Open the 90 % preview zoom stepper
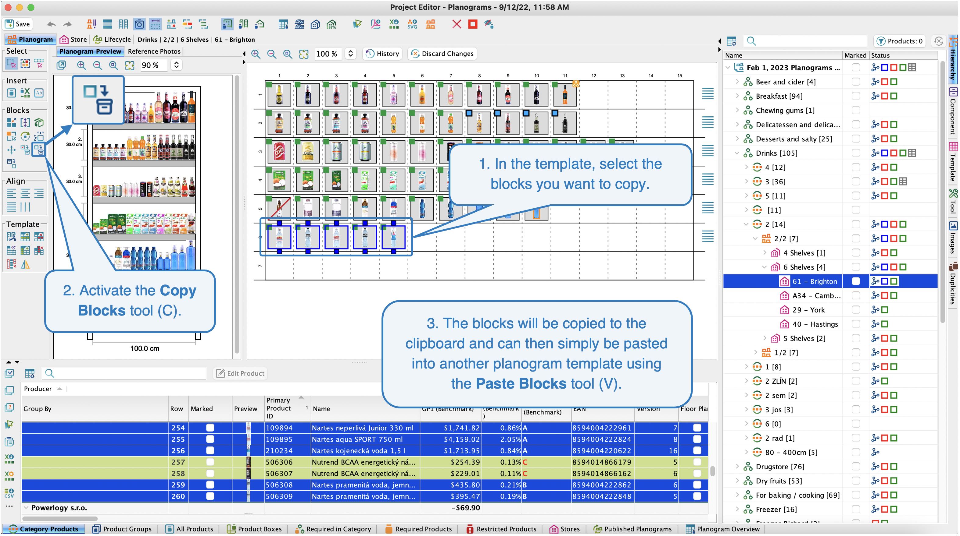 [x=176, y=65]
